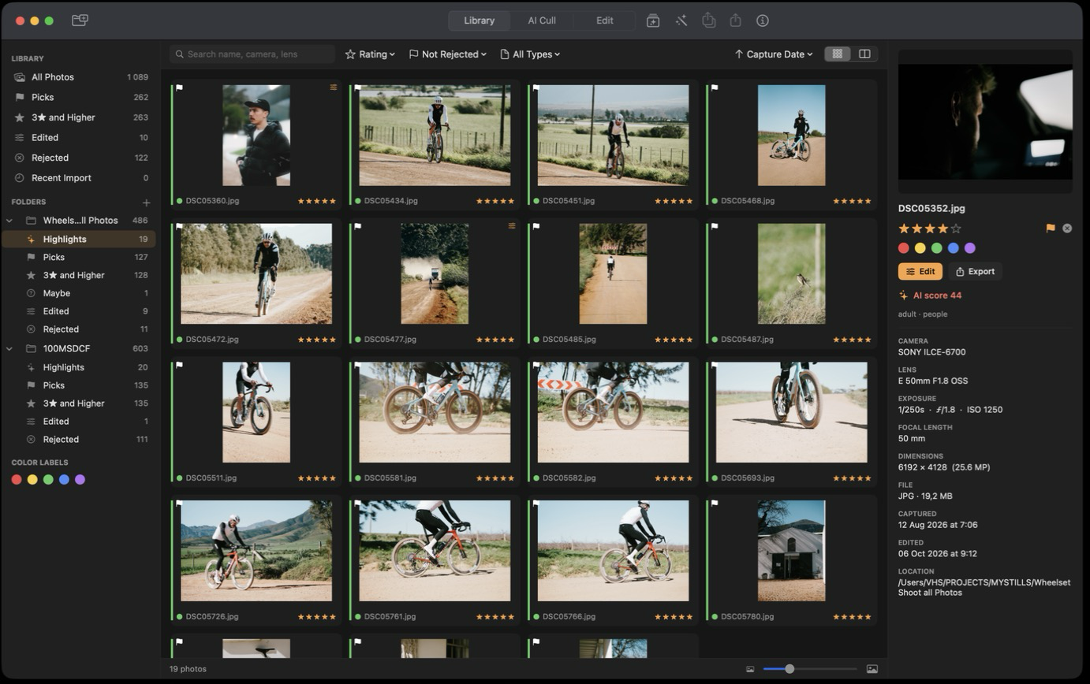Viewport: 1090px width, 684px height.
Task: Collapse the Wheels...ll Photos folder
Action: click(9, 221)
